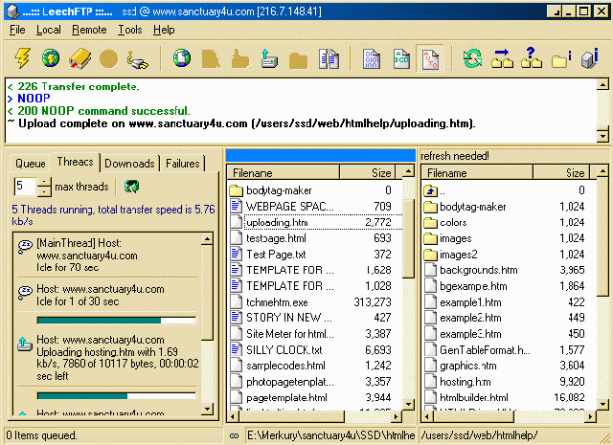Click the greyed-out thumbs-up icon
Image resolution: width=613 pixels, height=445 pixels.
(x=240, y=59)
